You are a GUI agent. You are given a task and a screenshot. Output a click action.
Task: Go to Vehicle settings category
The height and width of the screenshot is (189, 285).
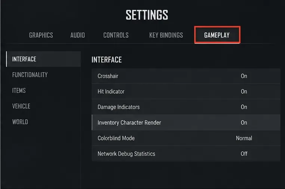(21, 106)
